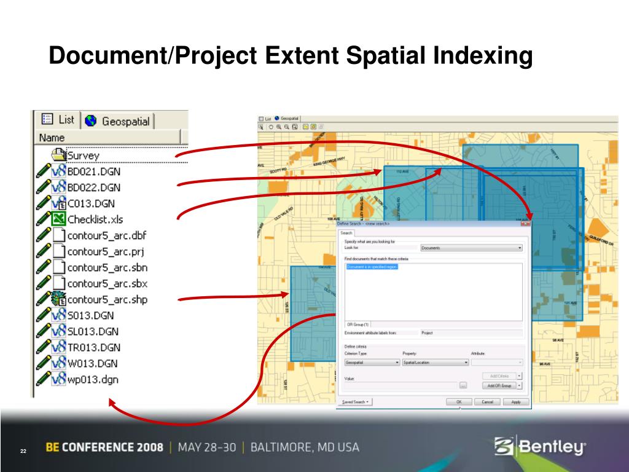Open the Saved Search dropdown button
Screen dimensions: 629x472
pyautogui.click(x=356, y=402)
